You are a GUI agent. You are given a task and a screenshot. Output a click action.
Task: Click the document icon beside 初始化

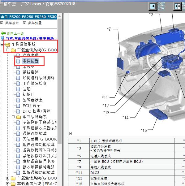[18, 94]
